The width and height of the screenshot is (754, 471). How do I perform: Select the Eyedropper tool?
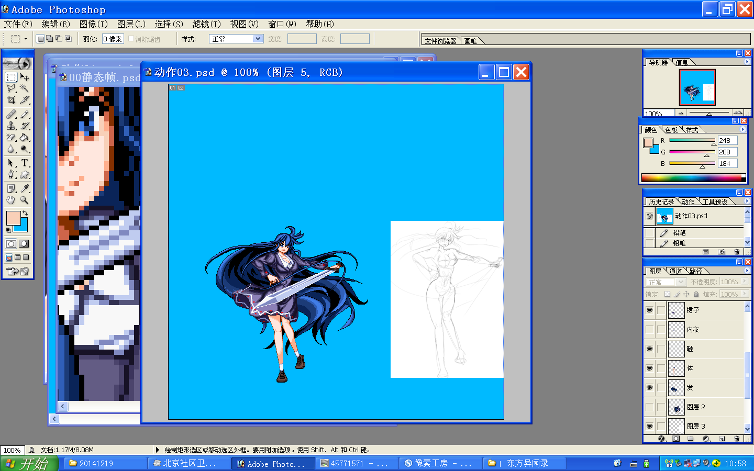coord(25,188)
